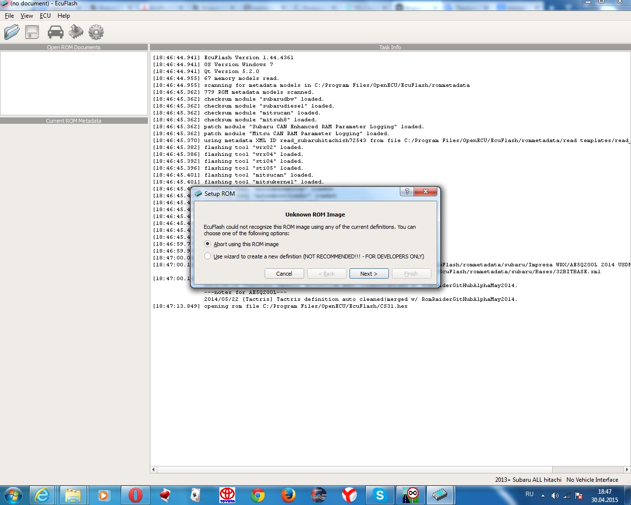Open the View menu
This screenshot has width=631, height=505.
pyautogui.click(x=27, y=16)
